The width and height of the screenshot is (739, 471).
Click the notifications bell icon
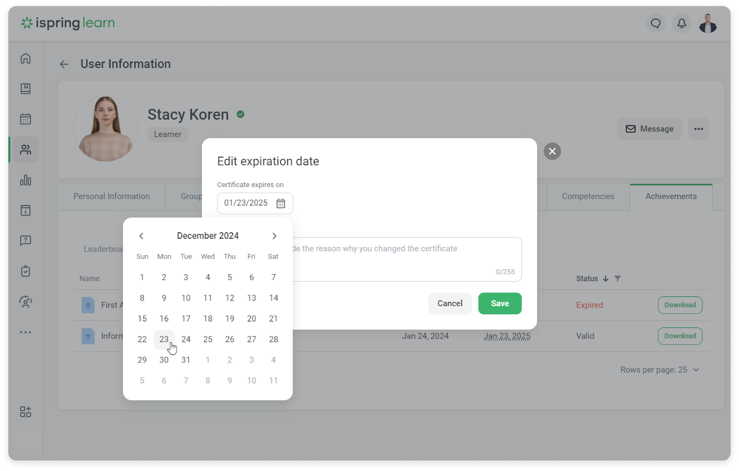click(682, 23)
